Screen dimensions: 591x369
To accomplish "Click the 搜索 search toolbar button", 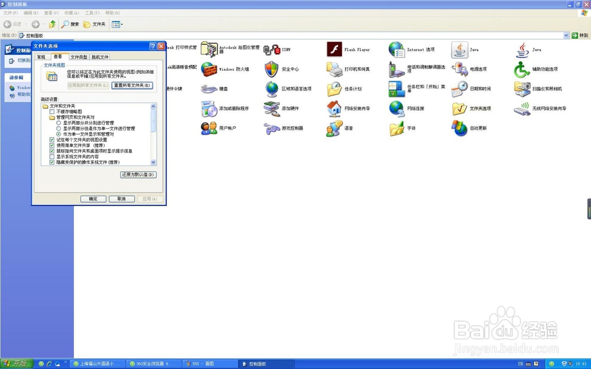I will tap(70, 24).
